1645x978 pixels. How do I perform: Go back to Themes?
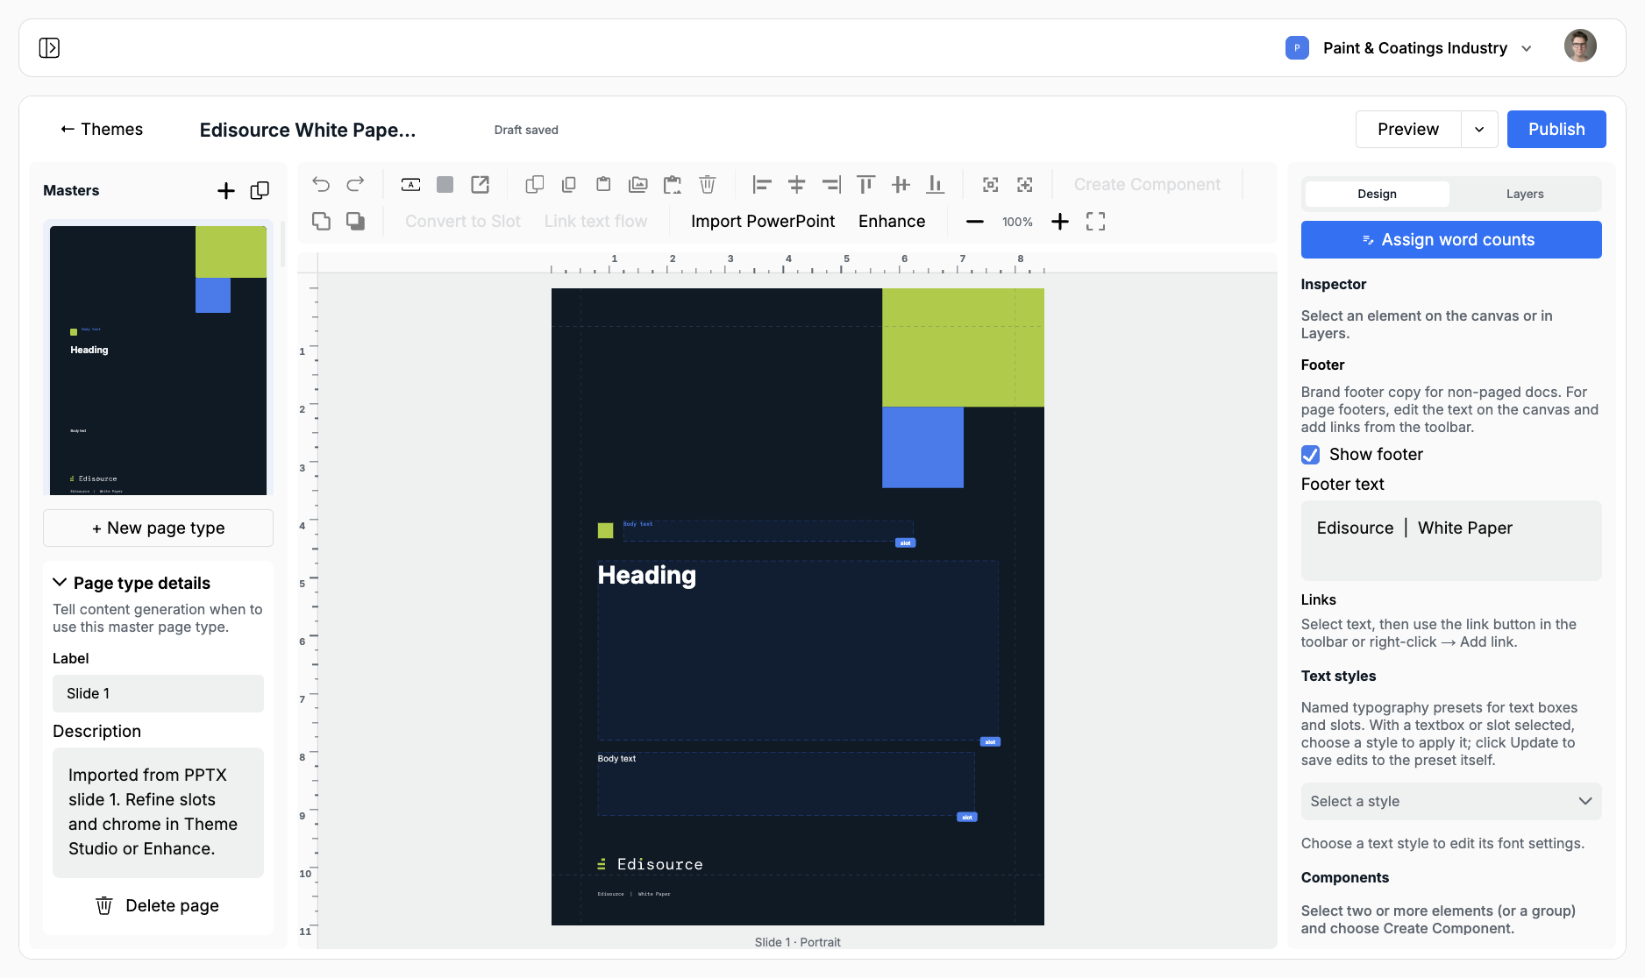[x=101, y=130]
